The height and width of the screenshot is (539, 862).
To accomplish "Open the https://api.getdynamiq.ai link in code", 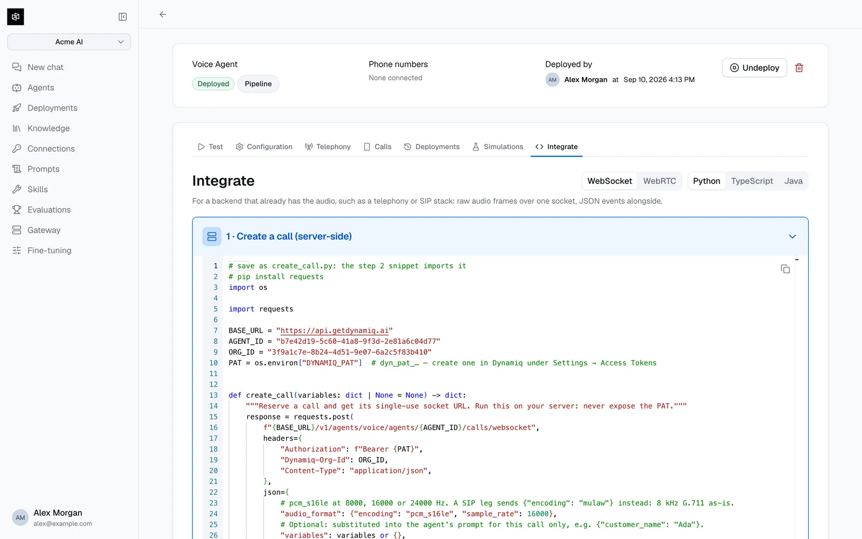I will coord(334,331).
